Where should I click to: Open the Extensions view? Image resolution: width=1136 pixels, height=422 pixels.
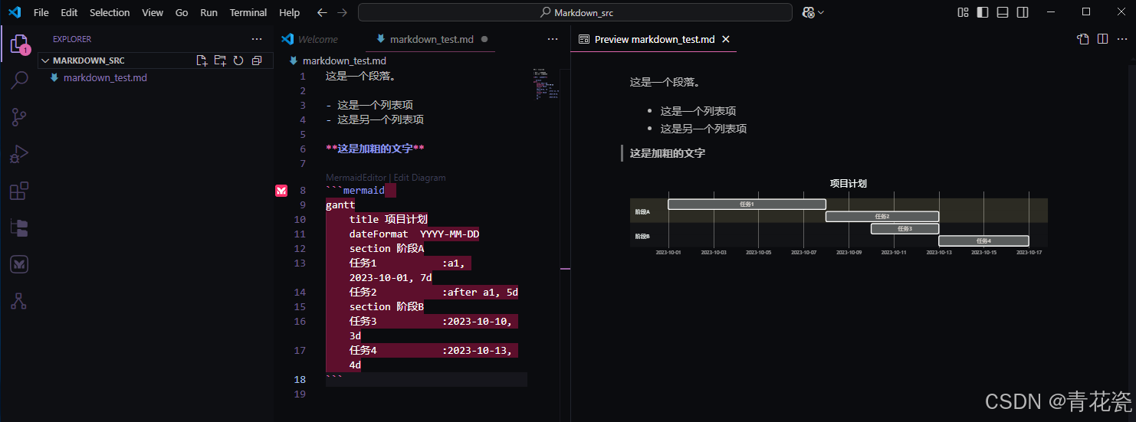[18, 191]
